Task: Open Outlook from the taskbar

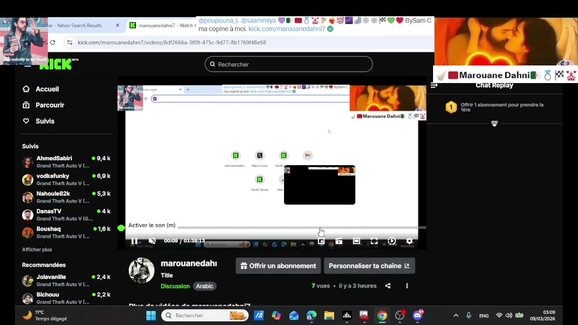Action: pos(294,316)
